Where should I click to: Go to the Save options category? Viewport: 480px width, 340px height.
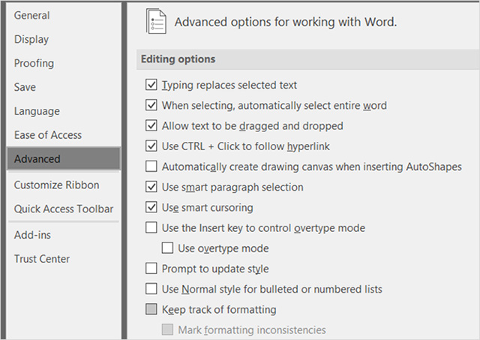pos(25,87)
